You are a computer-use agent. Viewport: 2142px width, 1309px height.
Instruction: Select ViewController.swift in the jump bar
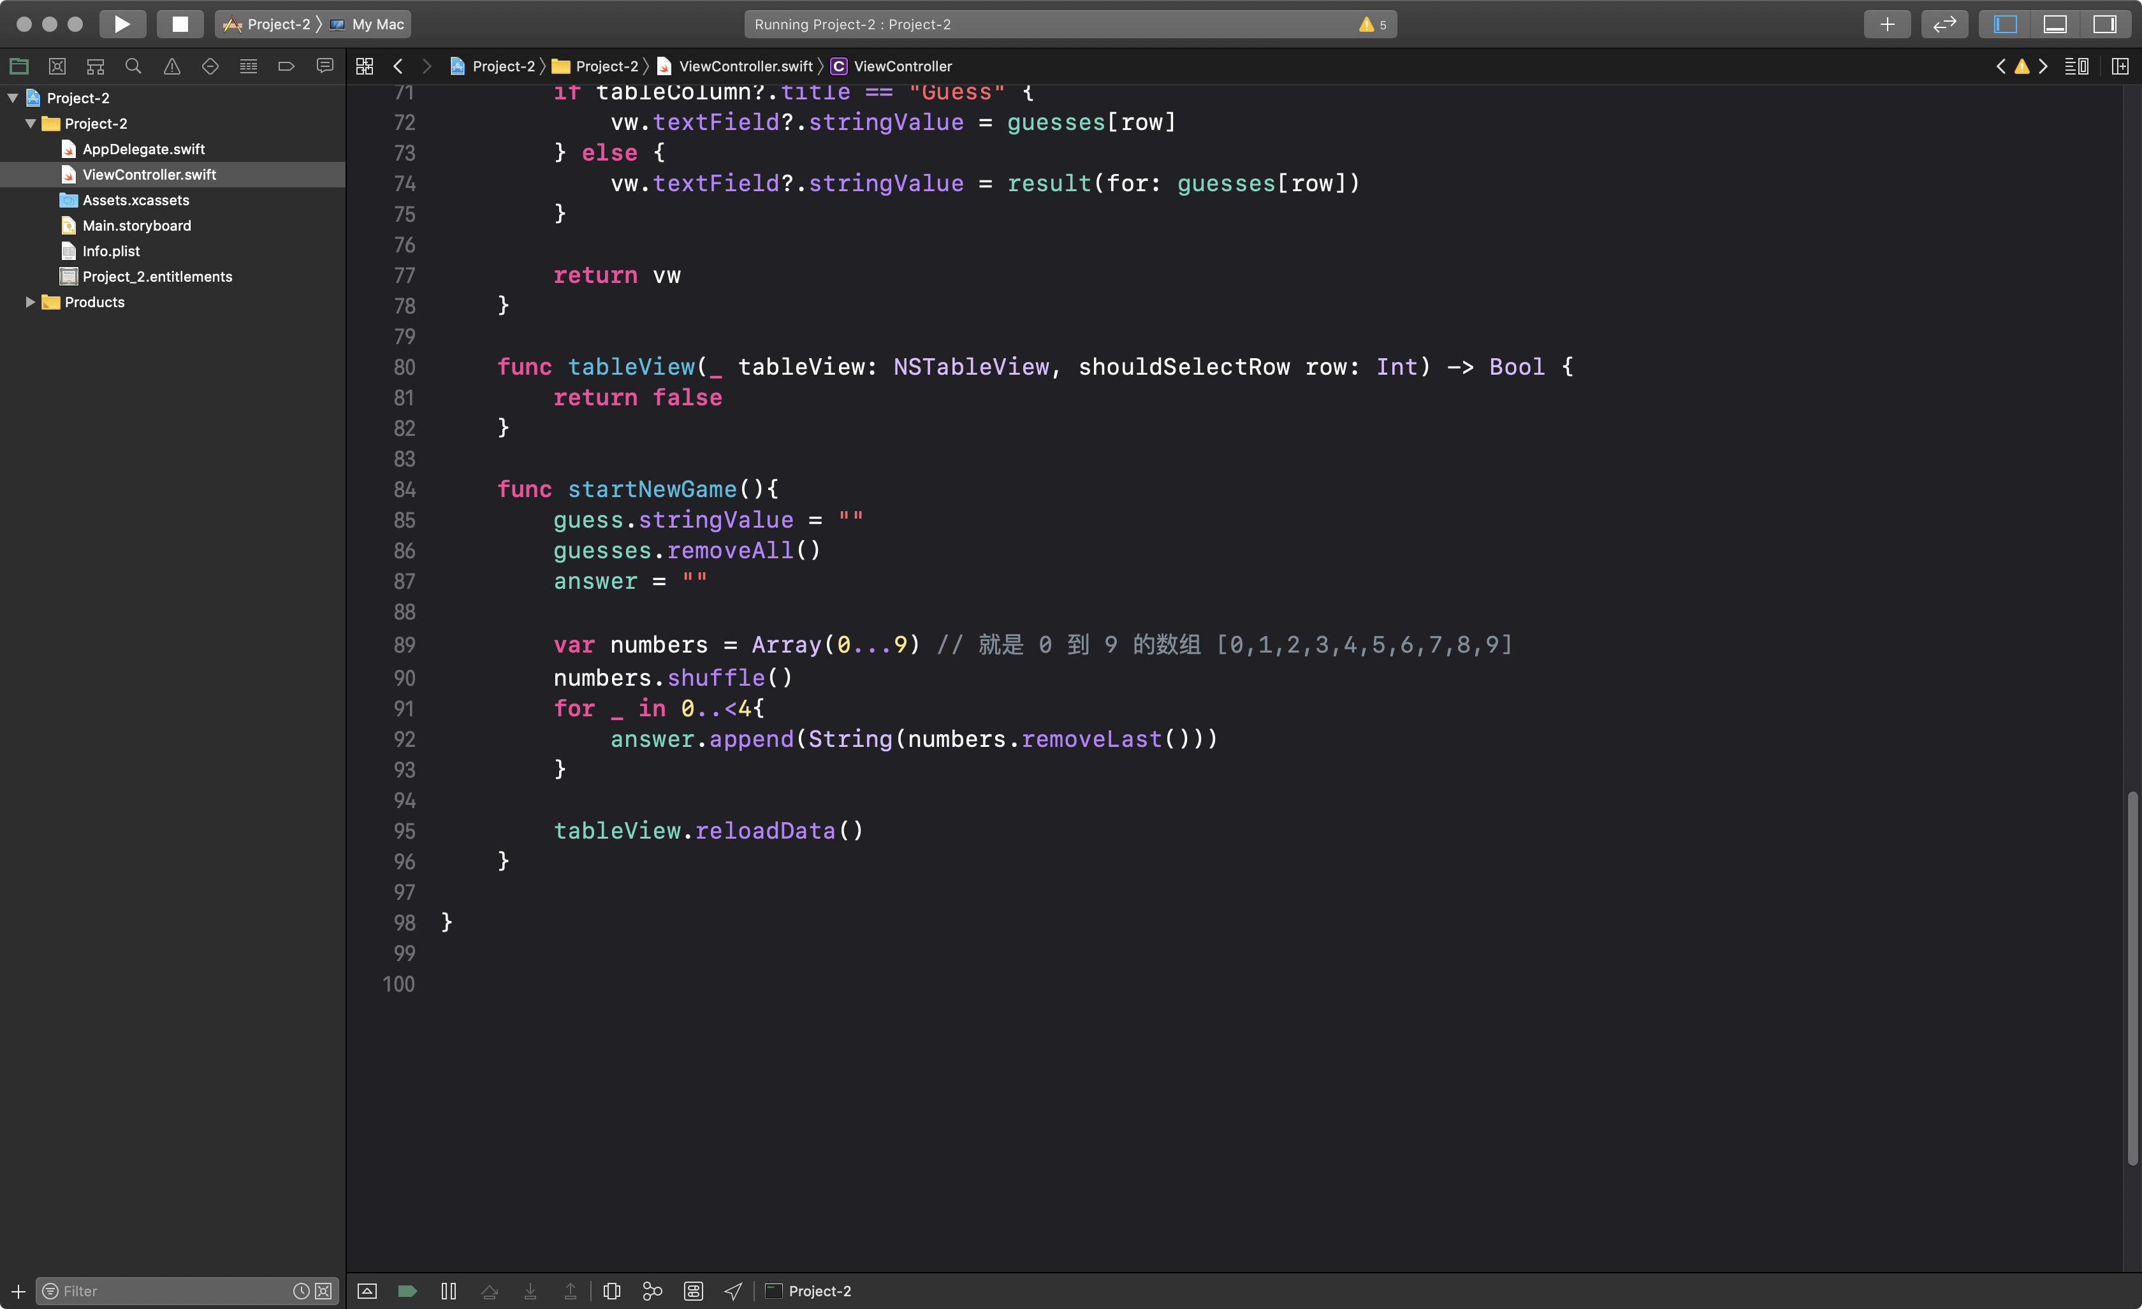pyautogui.click(x=745, y=66)
